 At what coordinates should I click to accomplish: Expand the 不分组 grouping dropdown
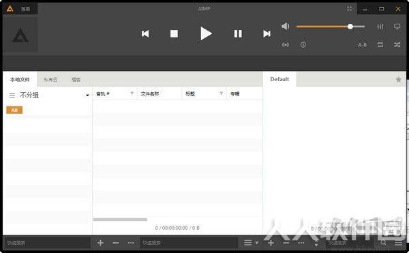(87, 95)
